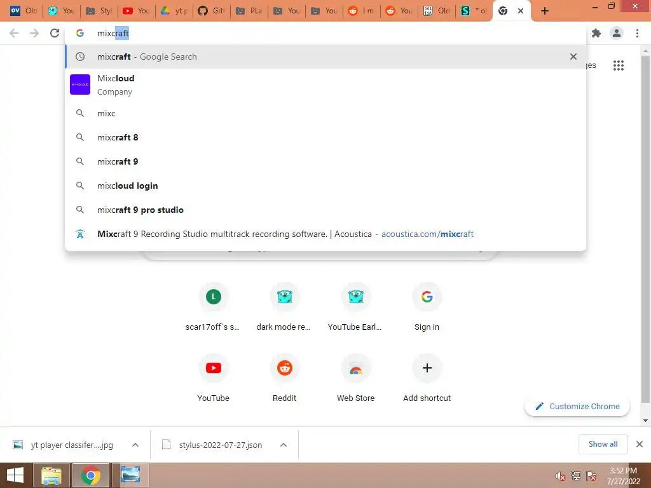
Task: Open the 'dark mode re...' shortcut
Action: [284, 307]
